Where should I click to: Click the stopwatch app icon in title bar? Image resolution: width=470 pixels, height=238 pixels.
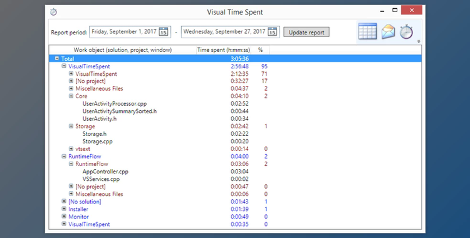point(53,12)
